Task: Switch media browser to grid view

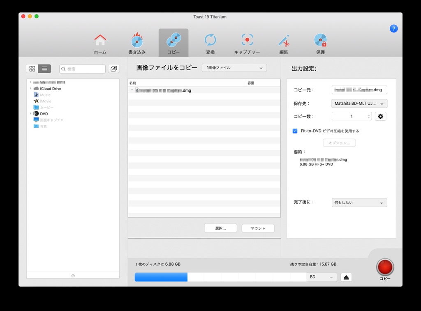Action: [32, 69]
